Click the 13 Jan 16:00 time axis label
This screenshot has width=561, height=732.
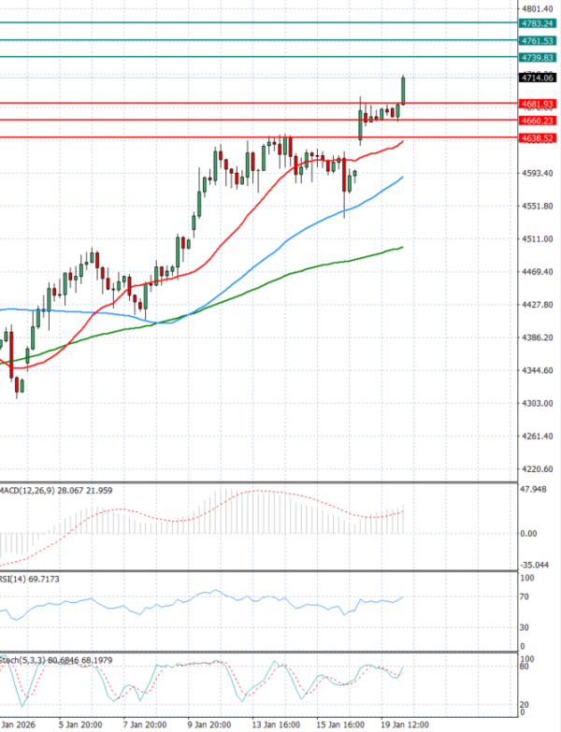[275, 723]
